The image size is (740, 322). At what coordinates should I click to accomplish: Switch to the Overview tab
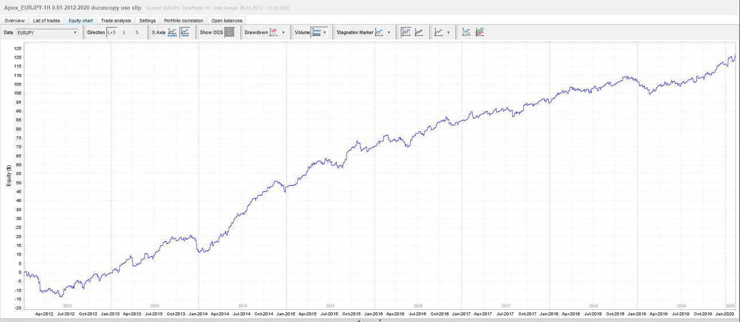[14, 20]
